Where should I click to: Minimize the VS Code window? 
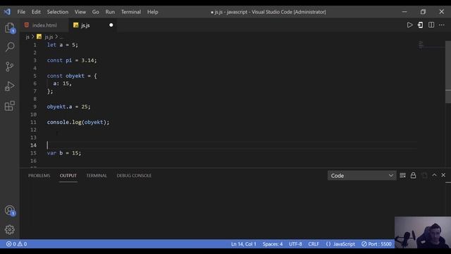[x=404, y=12]
